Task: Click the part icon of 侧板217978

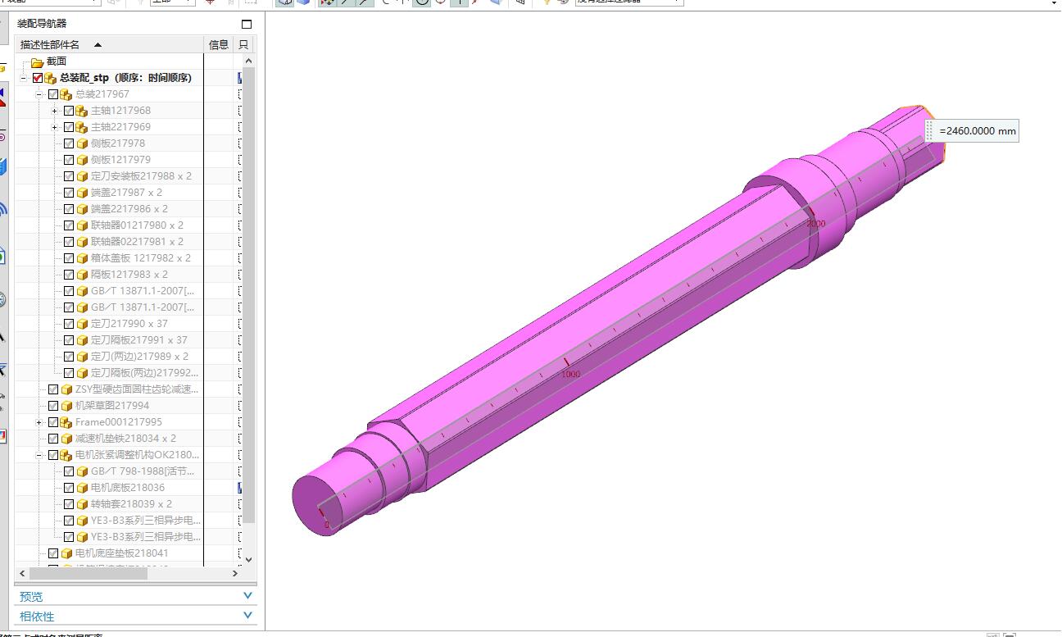Action: 82,143
